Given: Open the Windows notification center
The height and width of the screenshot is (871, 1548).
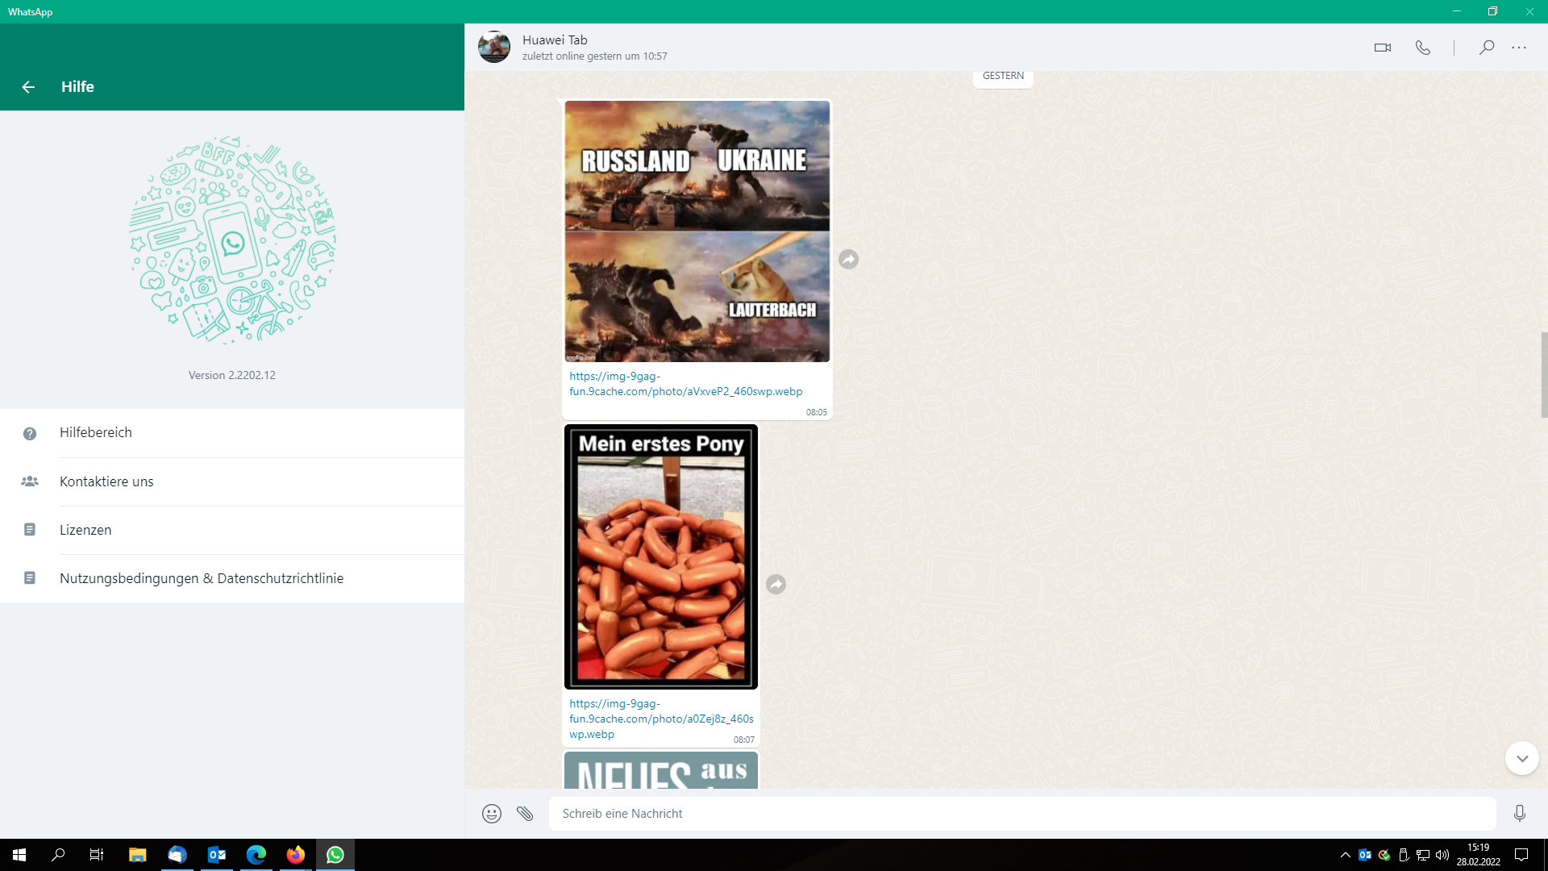Looking at the screenshot, I should [x=1521, y=855].
